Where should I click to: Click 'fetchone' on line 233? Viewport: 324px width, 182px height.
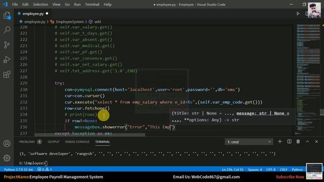(95, 108)
